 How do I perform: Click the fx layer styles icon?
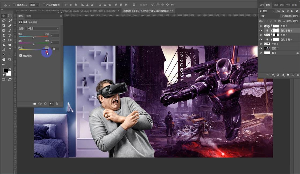point(273,75)
